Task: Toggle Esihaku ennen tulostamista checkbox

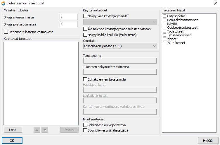Action: click(x=85, y=79)
